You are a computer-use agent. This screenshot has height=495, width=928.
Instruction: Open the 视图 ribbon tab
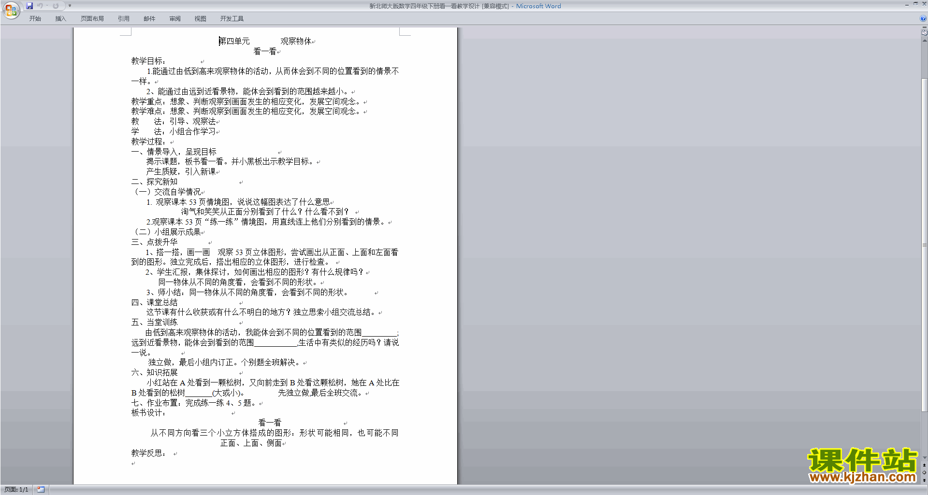click(x=200, y=19)
